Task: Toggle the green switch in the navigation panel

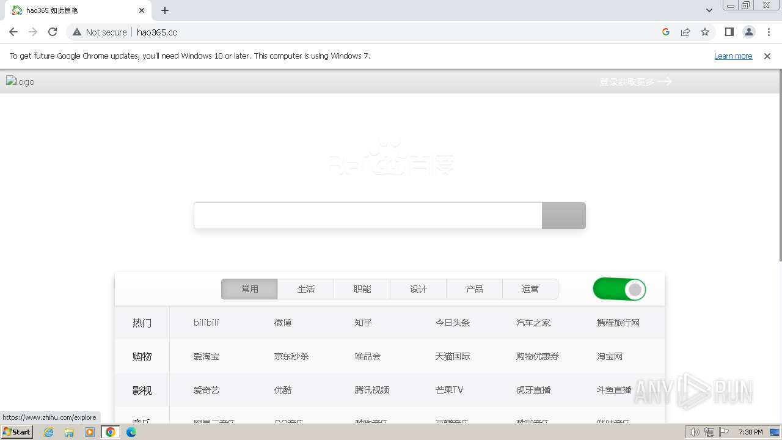Action: click(619, 289)
